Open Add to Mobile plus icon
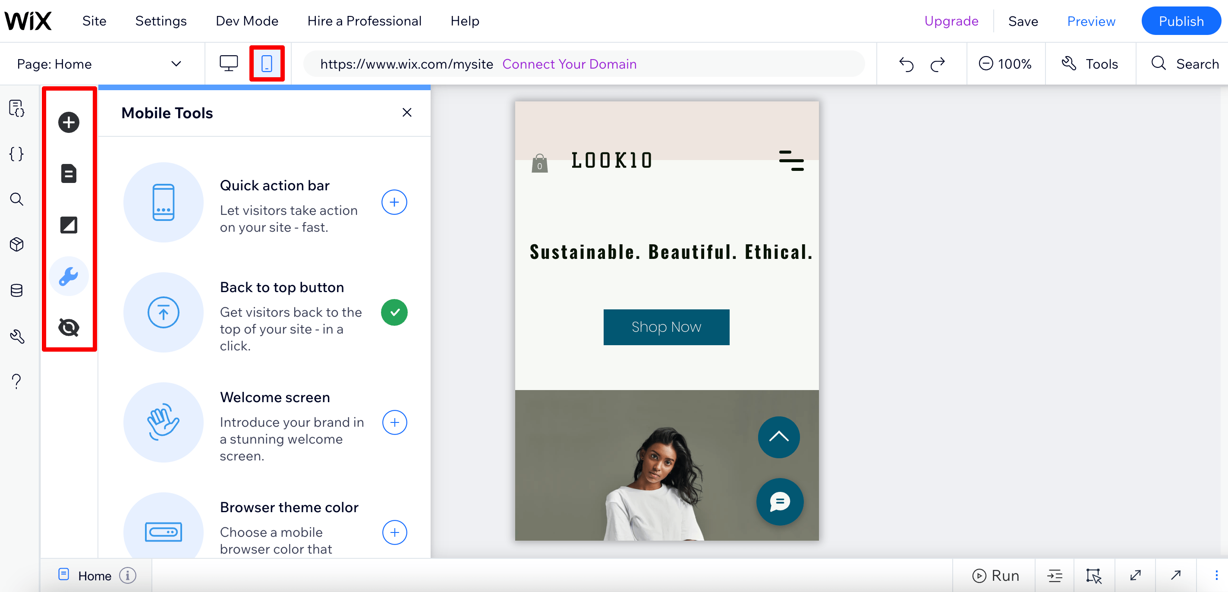1228x592 pixels. tap(69, 123)
